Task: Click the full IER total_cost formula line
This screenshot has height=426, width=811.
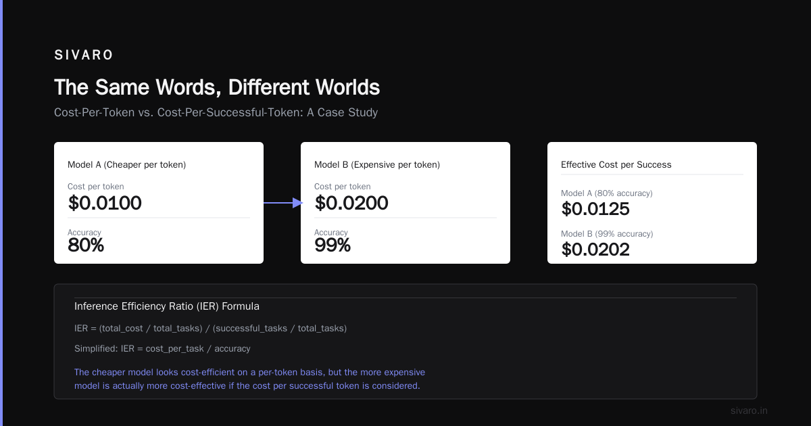Action: [x=210, y=329]
